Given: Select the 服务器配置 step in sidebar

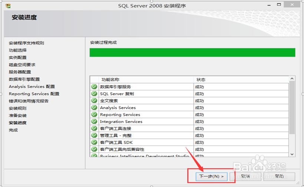Looking at the screenshot, I should pos(20,72).
